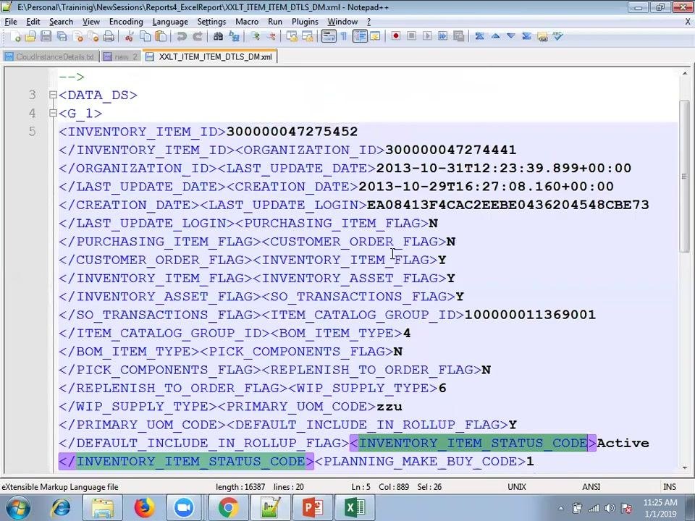Screen dimensions: 695x521
Task: Click vertical scrollbar down arrow
Action: coord(684,468)
